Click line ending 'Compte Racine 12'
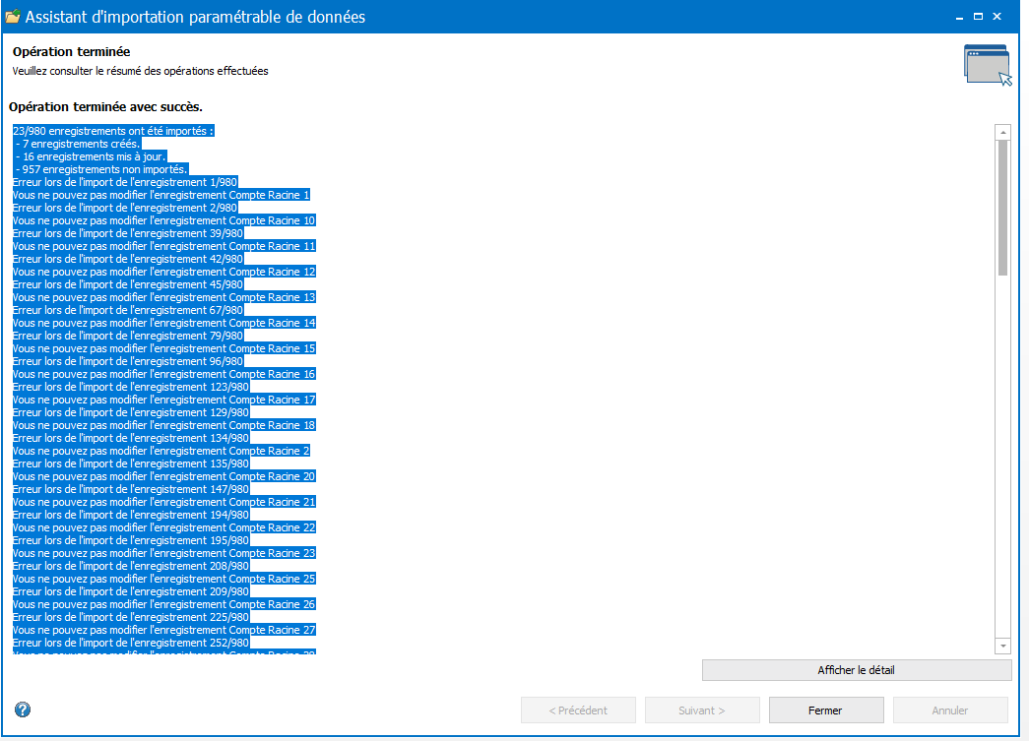 tap(164, 272)
